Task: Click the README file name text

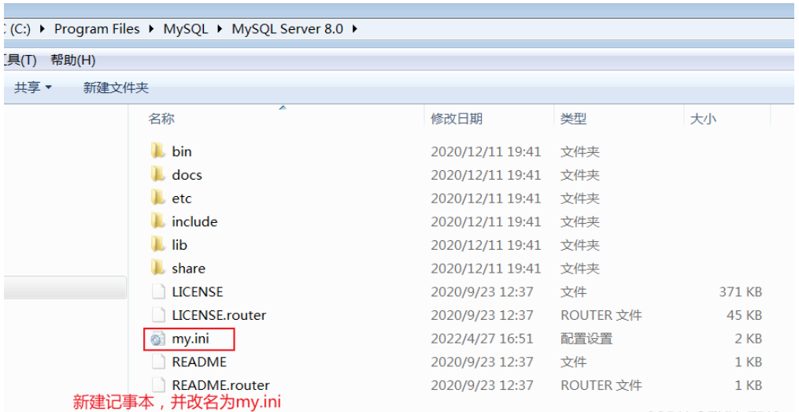Action: click(199, 362)
